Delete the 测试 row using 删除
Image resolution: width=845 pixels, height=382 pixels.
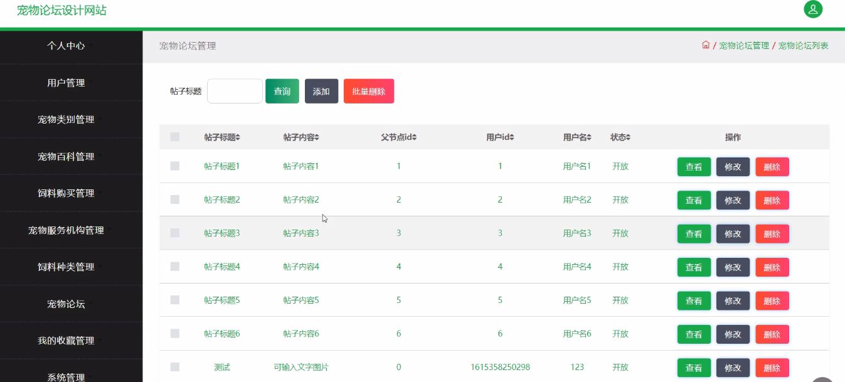[772, 368]
